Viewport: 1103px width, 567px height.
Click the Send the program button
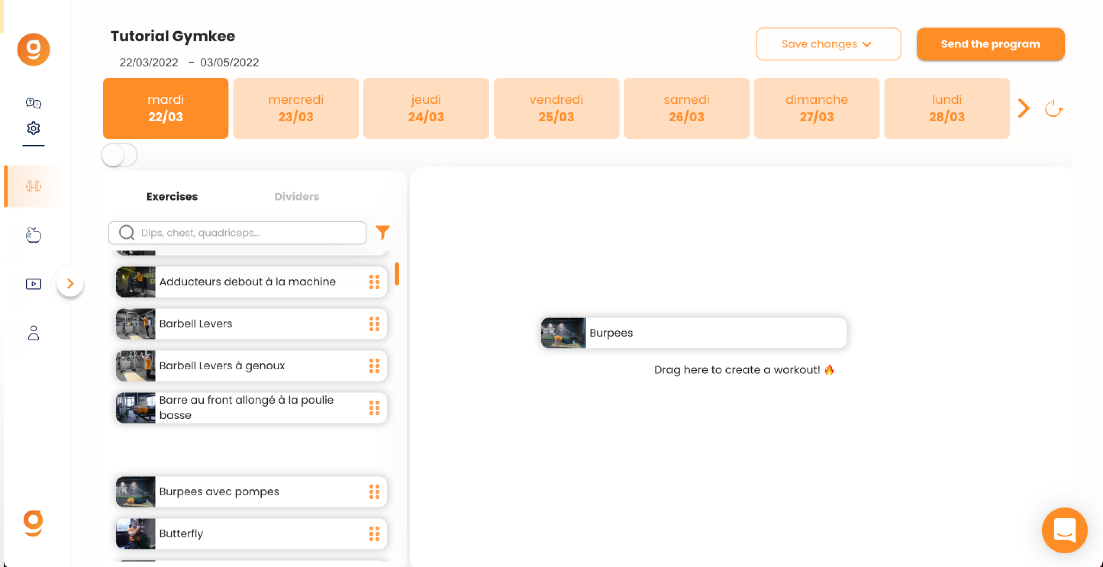pos(990,44)
